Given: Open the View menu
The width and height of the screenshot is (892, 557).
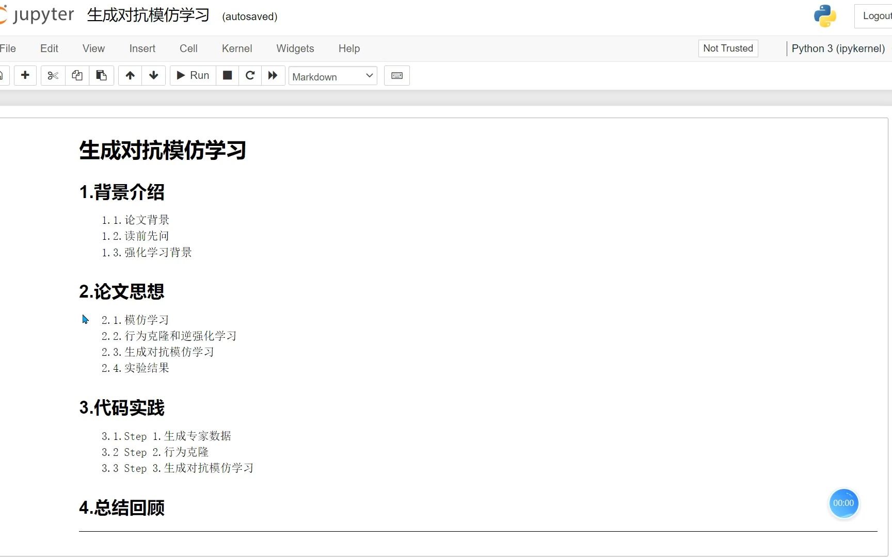Looking at the screenshot, I should pos(93,48).
